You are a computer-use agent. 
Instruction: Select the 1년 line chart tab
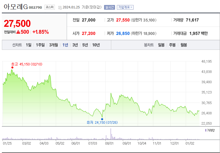tap(65, 45)
